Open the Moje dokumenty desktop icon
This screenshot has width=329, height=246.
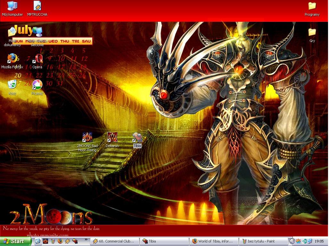pos(12,37)
